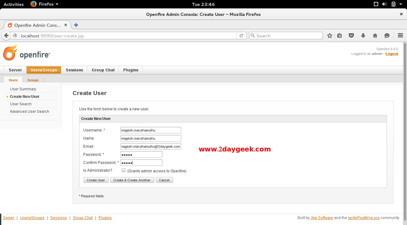Open the power menu in top bar

401,4
